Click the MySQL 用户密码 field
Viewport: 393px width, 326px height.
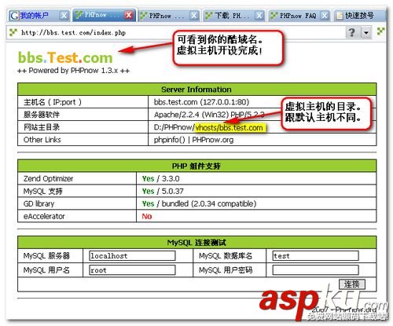315,270
